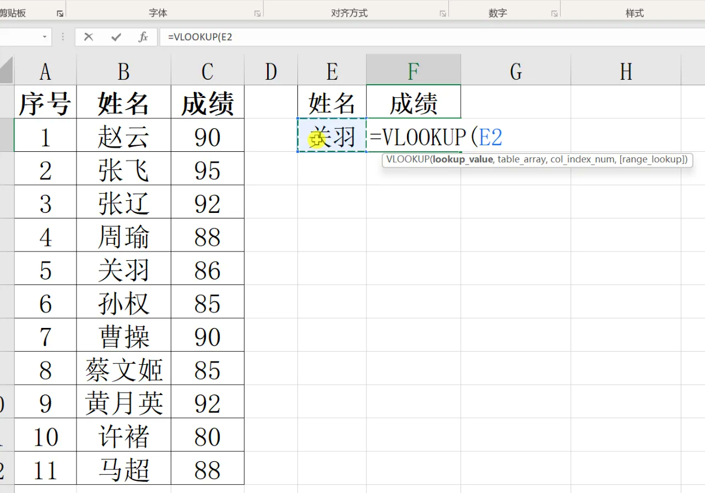Click the cell containing 赵云

coord(124,135)
